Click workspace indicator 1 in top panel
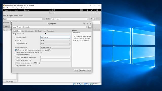The width and height of the screenshot is (162, 91). click(x=82, y=10)
